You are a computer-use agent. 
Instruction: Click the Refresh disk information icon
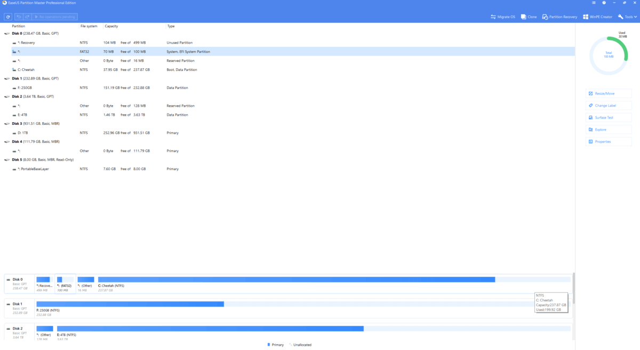point(8,17)
